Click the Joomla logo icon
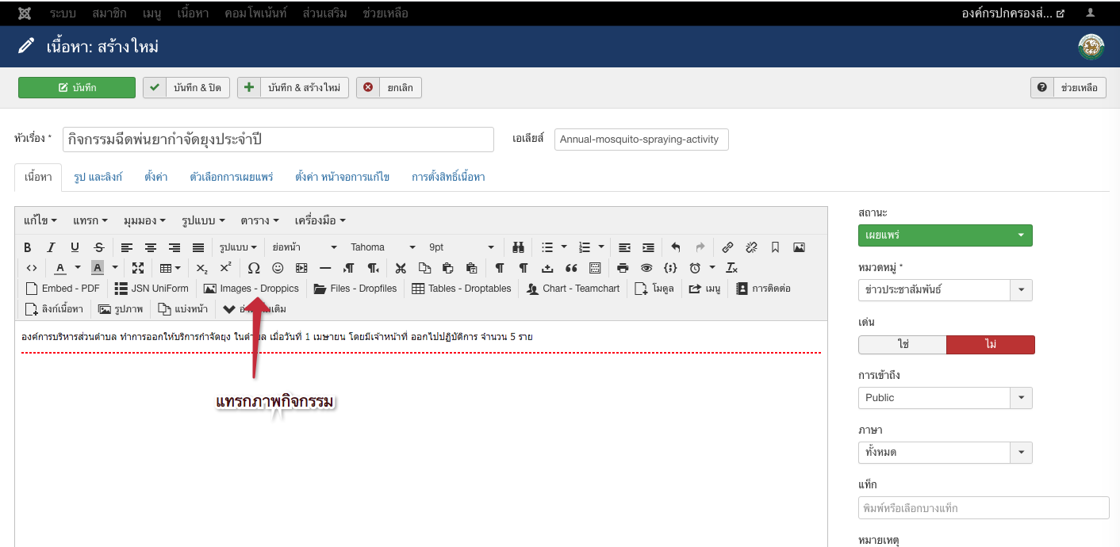This screenshot has height=547, width=1120. click(x=25, y=13)
